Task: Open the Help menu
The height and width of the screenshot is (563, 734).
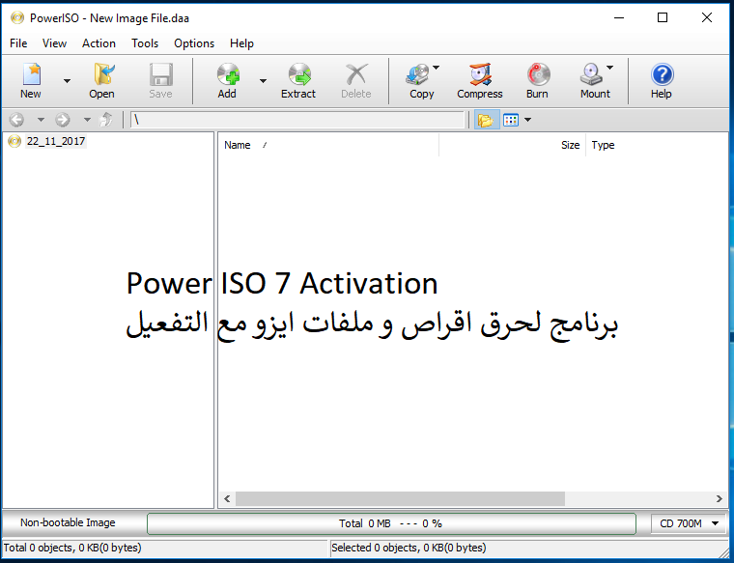Action: pyautogui.click(x=241, y=43)
